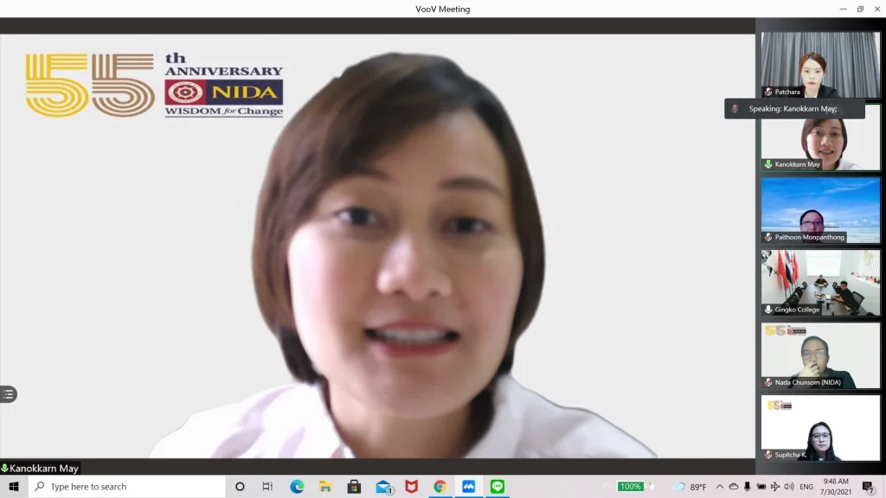Click the mic icon next to the bottom-left Kanokkarn May label
The height and width of the screenshot is (498, 886).
(x=5, y=468)
